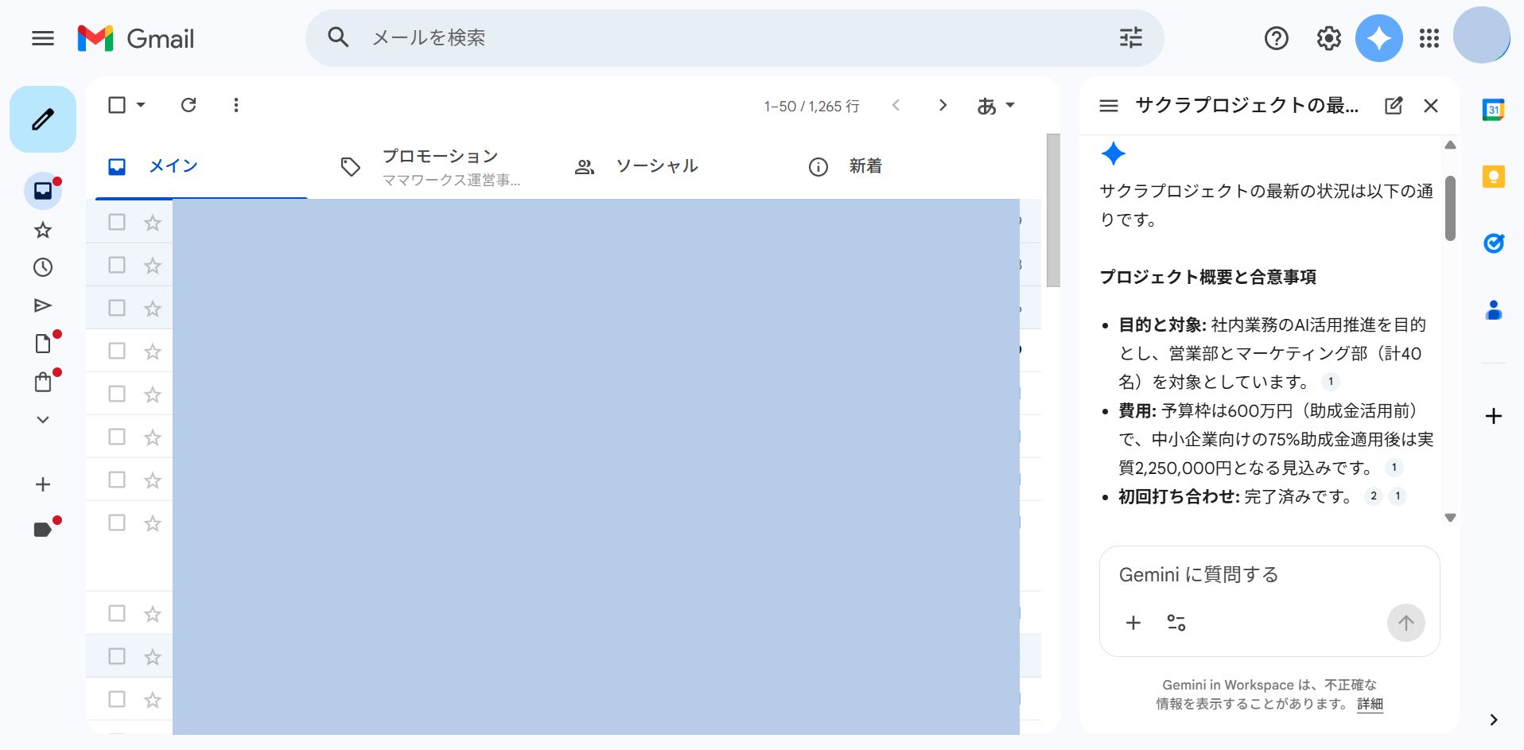Open advanced search filter options
This screenshot has height=750, width=1524.
[1130, 37]
